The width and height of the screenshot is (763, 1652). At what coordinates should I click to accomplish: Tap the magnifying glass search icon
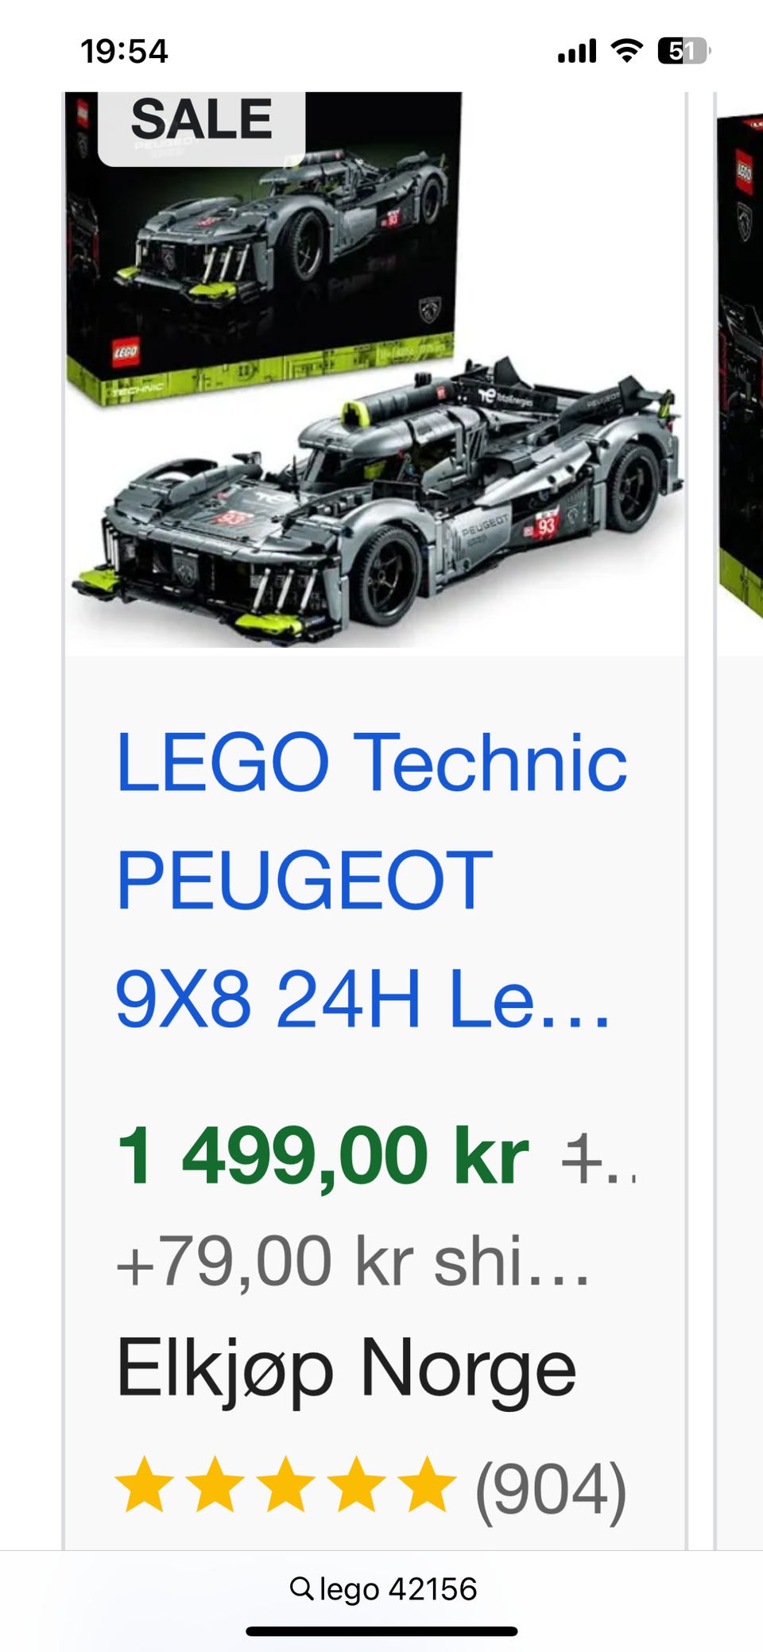[301, 1588]
